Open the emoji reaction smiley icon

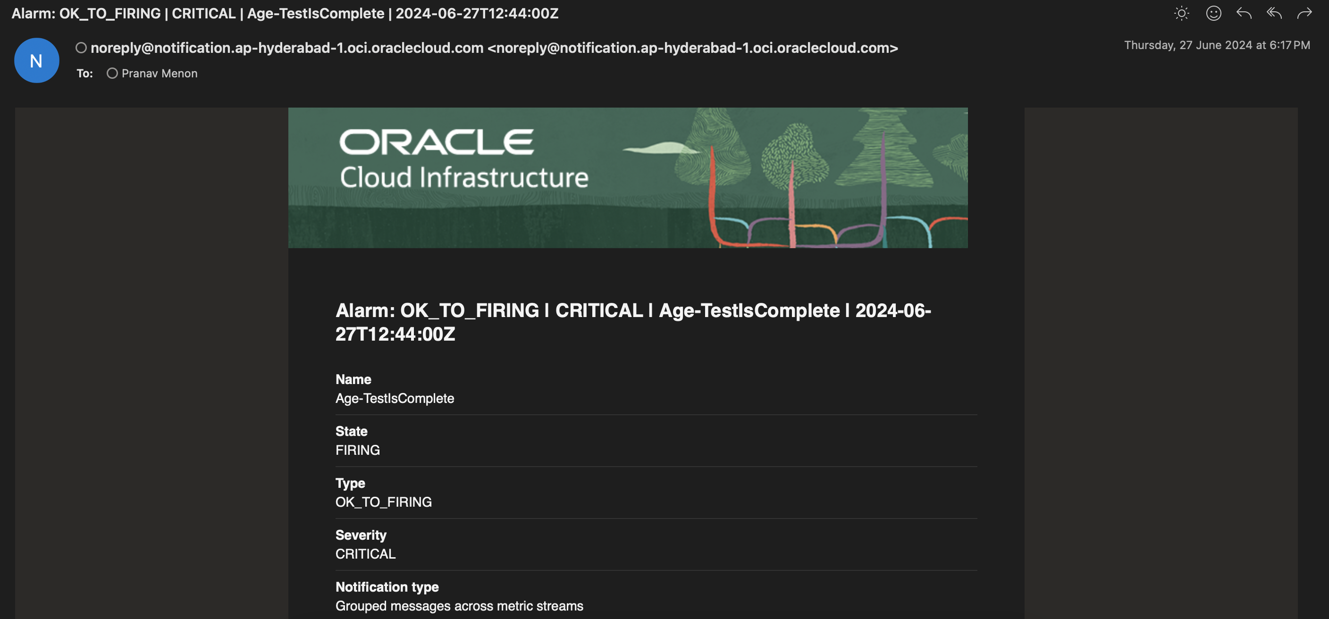1213,13
